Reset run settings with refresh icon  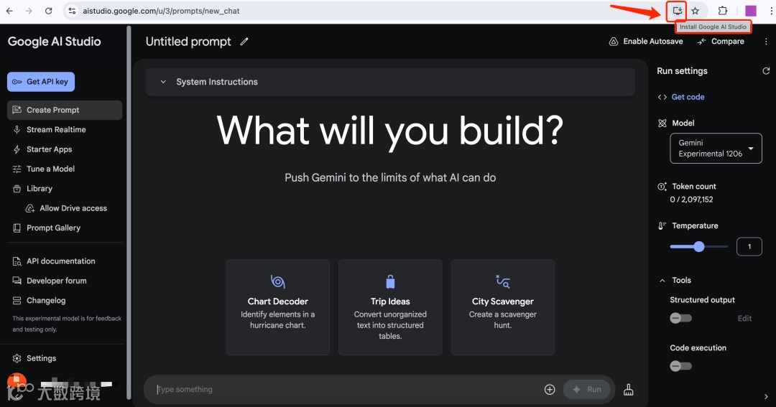[766, 71]
